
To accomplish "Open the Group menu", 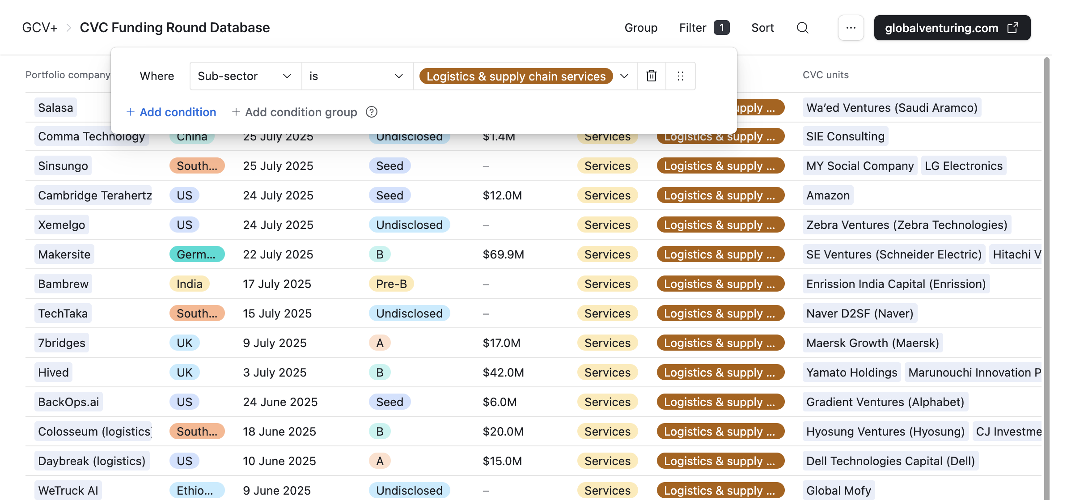I will (641, 28).
